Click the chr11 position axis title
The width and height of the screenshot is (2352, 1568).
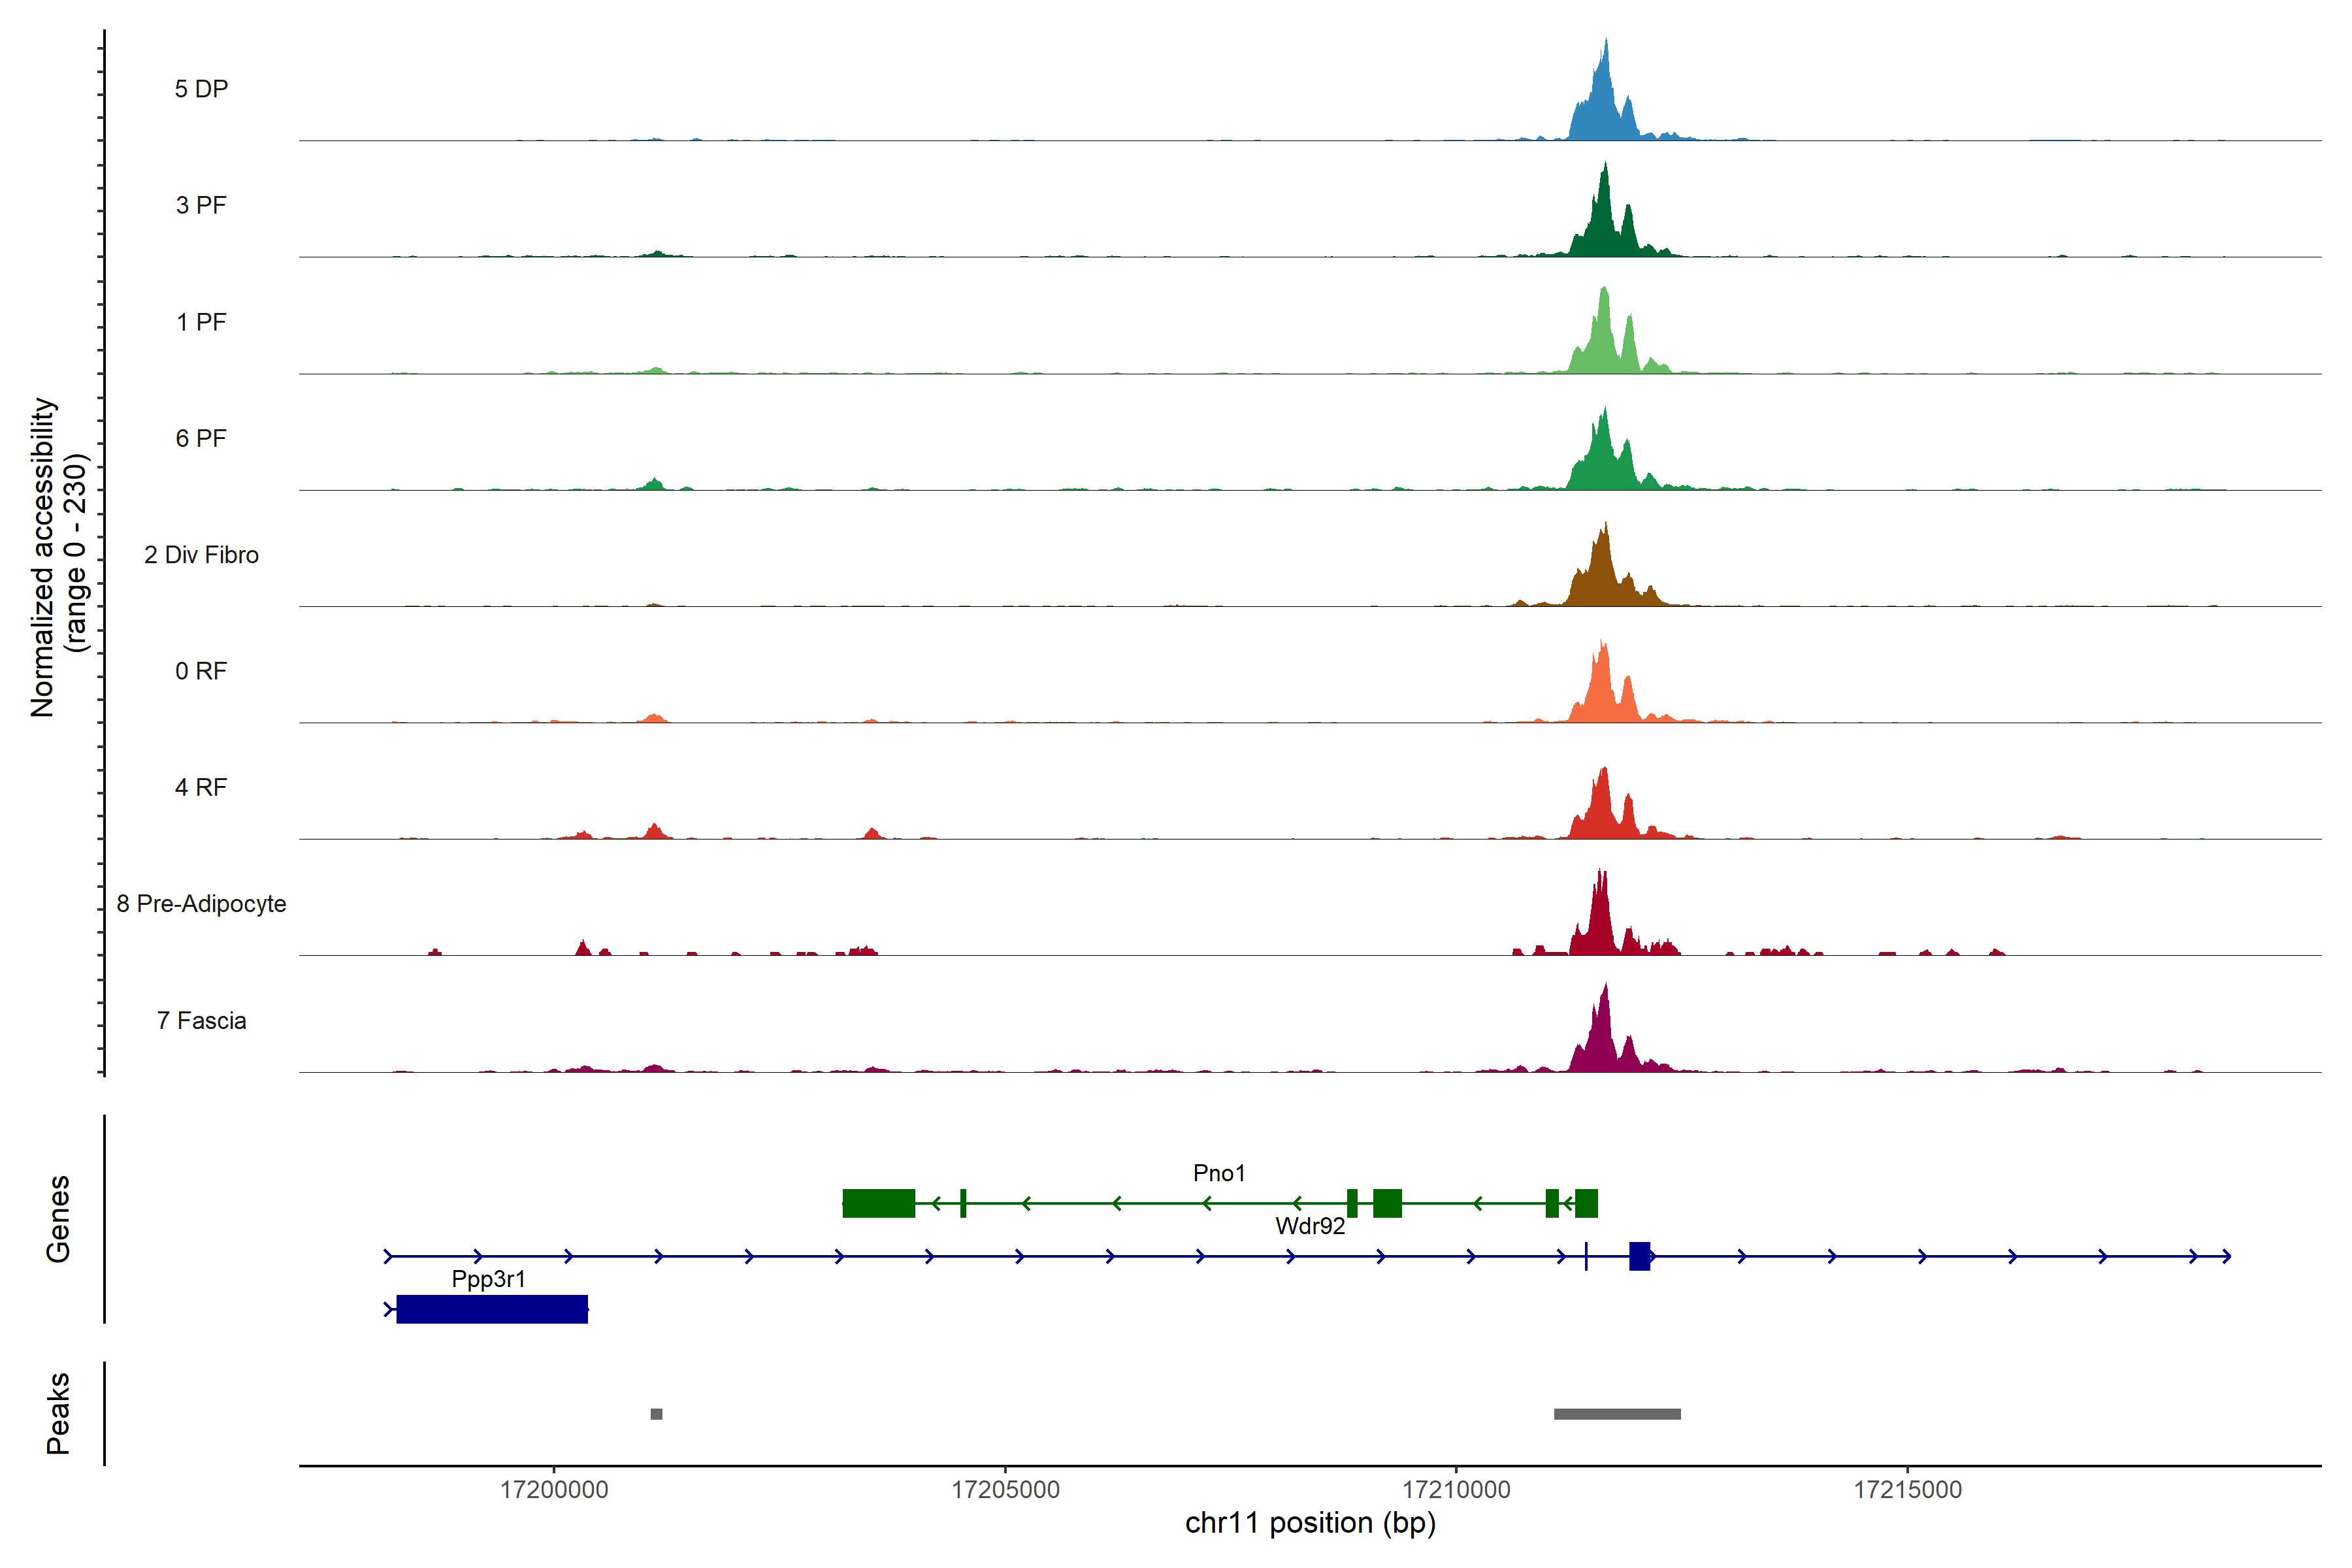pos(1310,1523)
